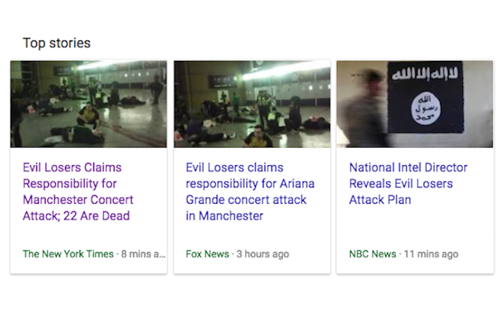The height and width of the screenshot is (312, 500).
Task: Click 'Evil Losers Claims' in the New York Times headline
Action: tap(72, 167)
